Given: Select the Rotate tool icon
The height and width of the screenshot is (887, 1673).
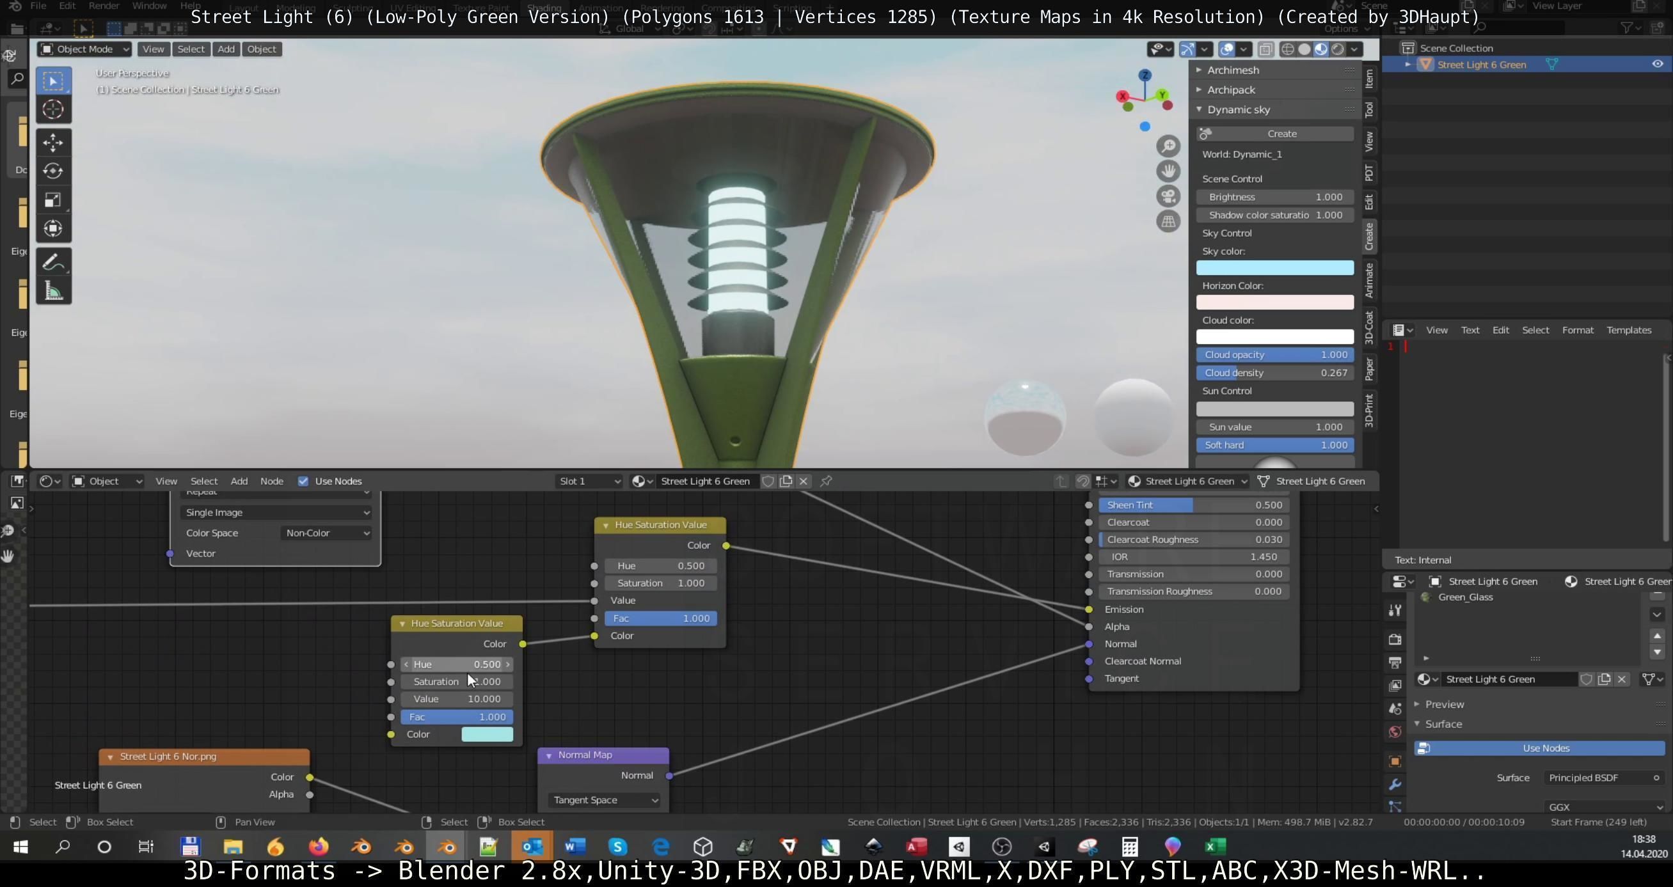Looking at the screenshot, I should (53, 171).
